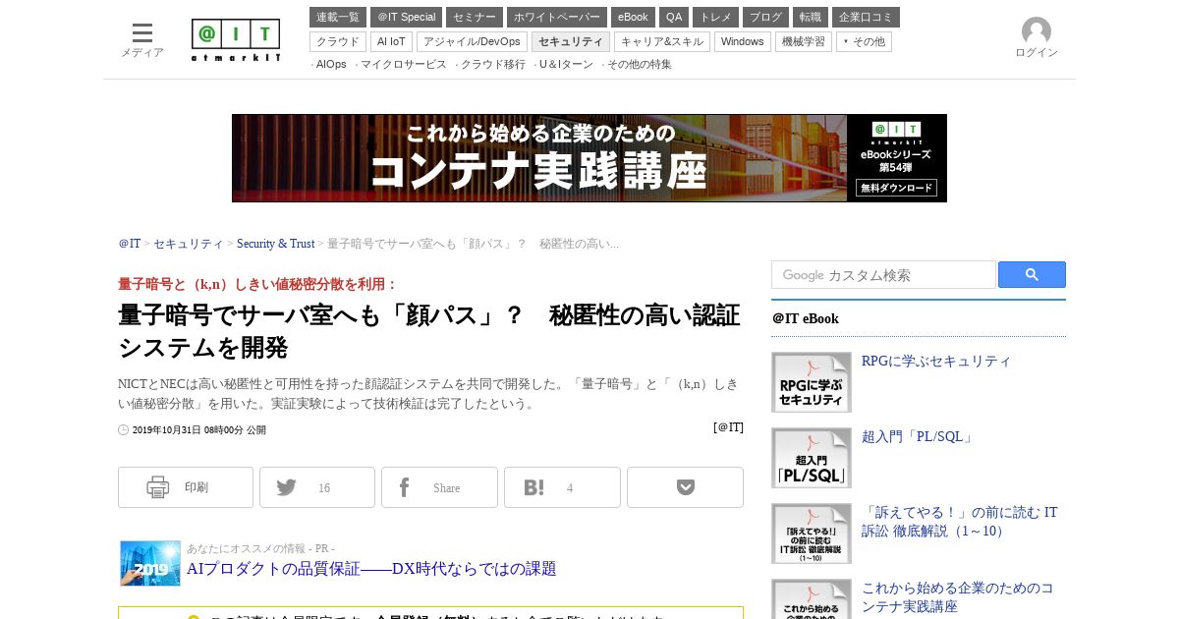Open the AIOps feature link
The image size is (1179, 619).
(331, 64)
